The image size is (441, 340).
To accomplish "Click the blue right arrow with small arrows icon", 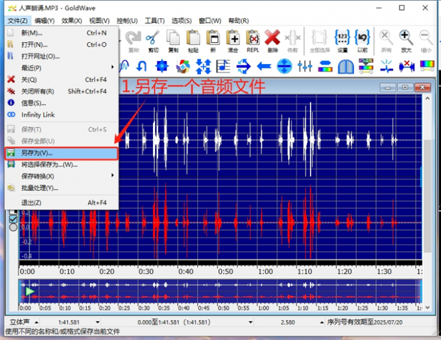I will click(x=243, y=66).
